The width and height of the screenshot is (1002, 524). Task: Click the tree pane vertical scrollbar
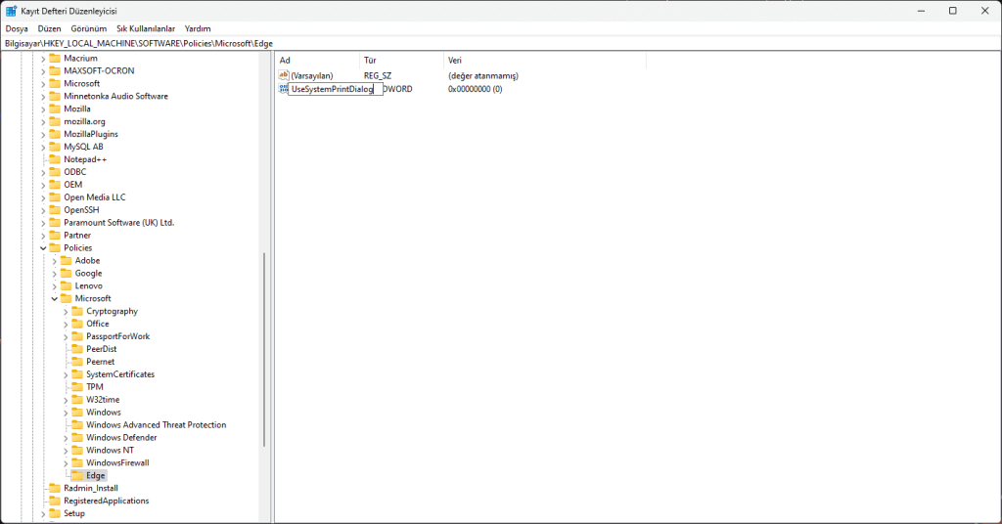coord(264,349)
